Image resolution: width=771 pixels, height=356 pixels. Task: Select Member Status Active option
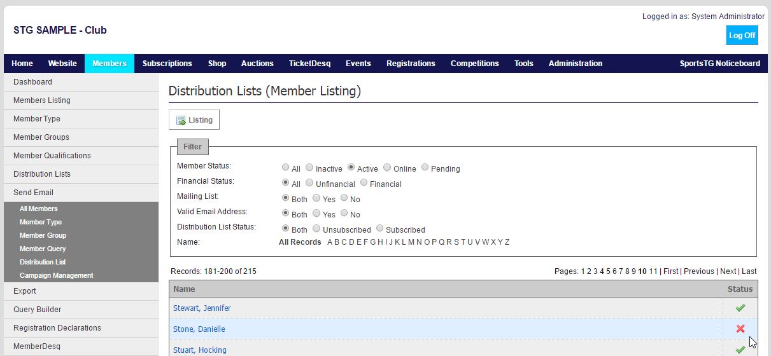351,168
